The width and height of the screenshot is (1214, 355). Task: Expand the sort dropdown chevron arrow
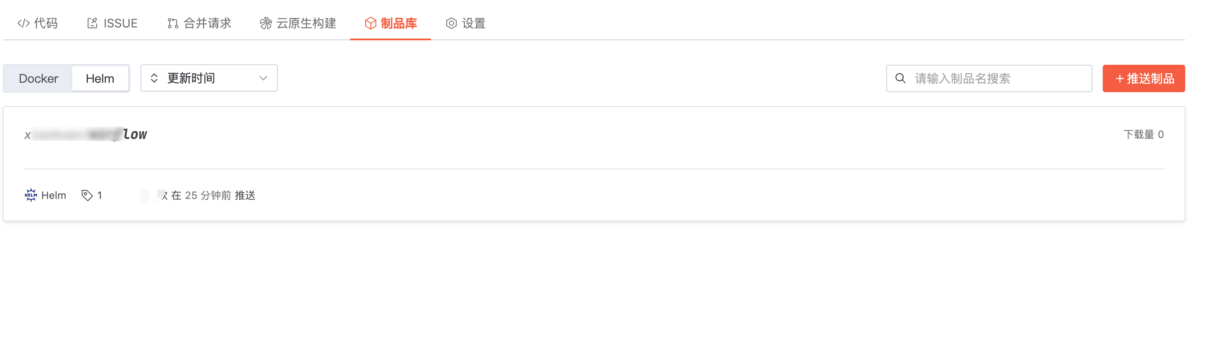pos(263,78)
